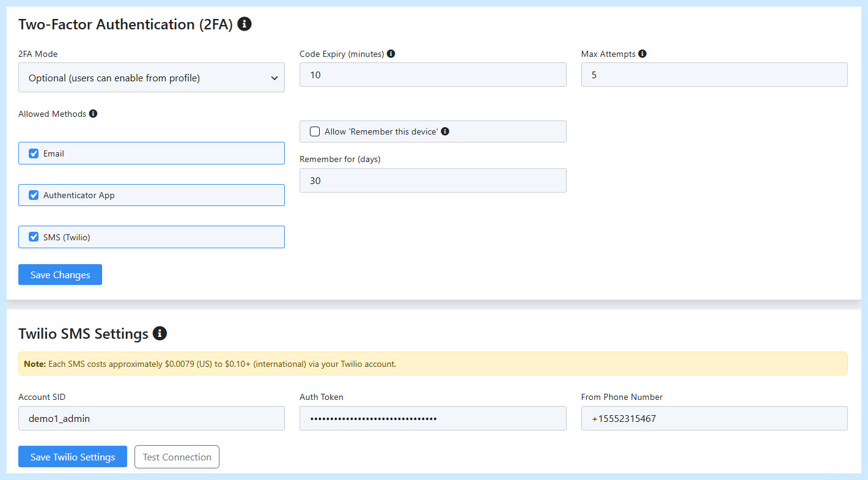Focus the Code Expiry minutes field
This screenshot has width=868, height=480.
(x=433, y=75)
